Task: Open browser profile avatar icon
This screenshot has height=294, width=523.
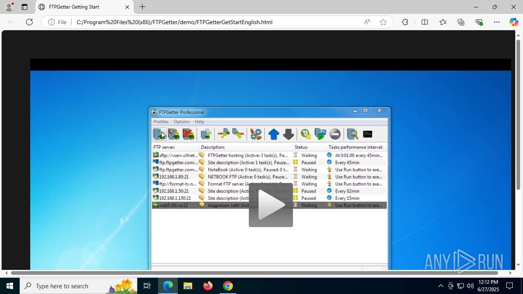Action: tap(9, 7)
